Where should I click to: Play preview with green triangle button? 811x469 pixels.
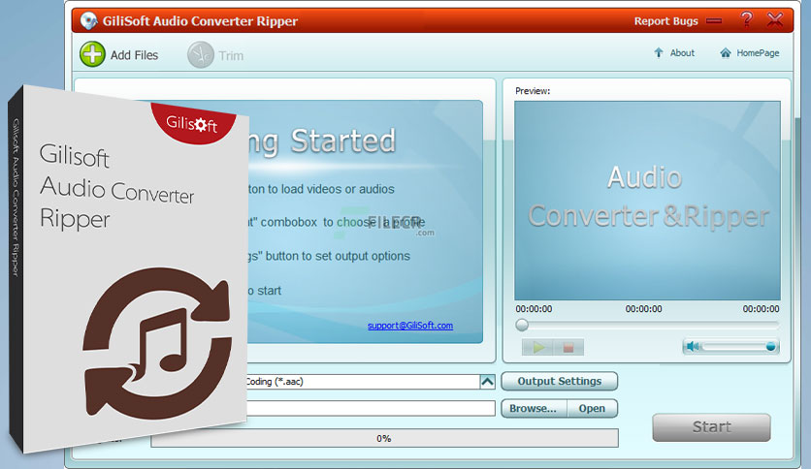[x=537, y=347]
